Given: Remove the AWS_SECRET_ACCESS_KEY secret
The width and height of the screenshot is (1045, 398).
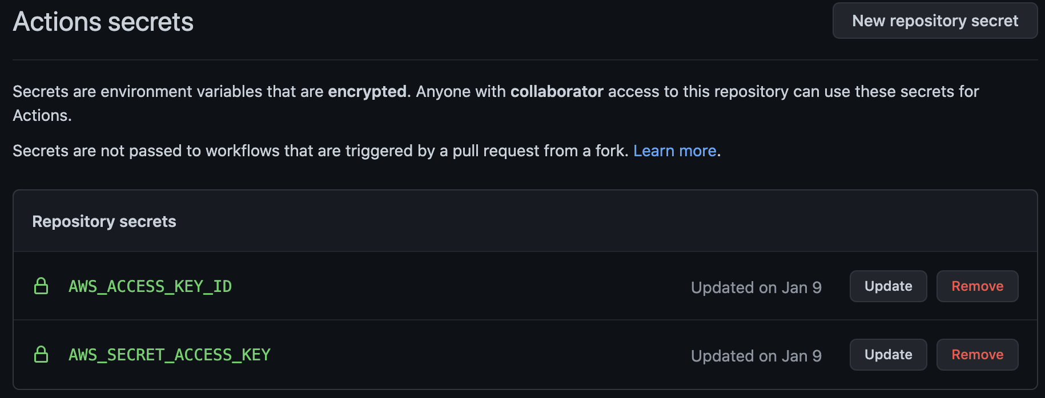Looking at the screenshot, I should [977, 355].
